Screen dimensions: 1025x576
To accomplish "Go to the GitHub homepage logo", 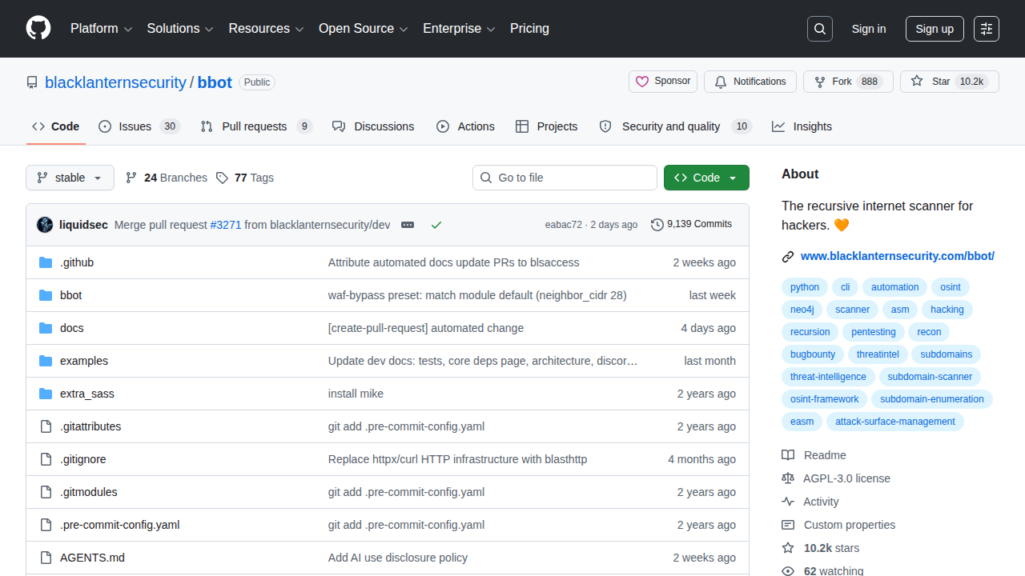I will pos(38,29).
